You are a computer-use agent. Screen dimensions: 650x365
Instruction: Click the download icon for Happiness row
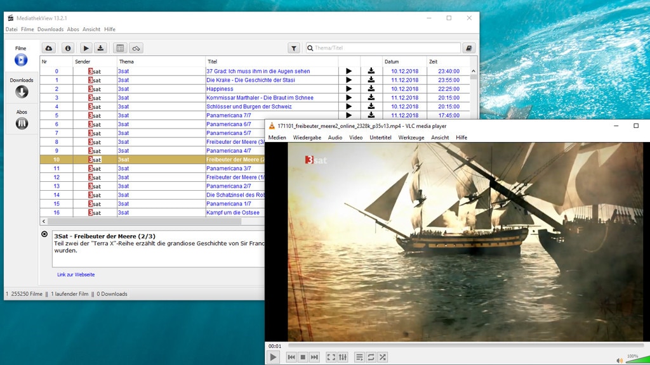point(371,89)
